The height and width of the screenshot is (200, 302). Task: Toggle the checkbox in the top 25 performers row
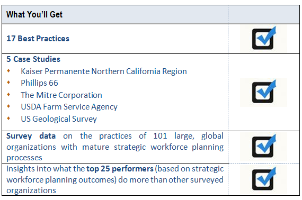(264, 179)
